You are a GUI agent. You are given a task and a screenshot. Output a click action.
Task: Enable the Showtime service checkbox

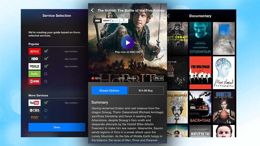click(x=45, y=81)
